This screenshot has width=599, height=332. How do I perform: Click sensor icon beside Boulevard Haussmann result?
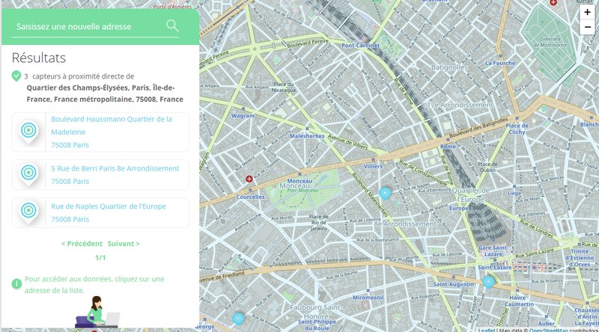[x=28, y=132]
